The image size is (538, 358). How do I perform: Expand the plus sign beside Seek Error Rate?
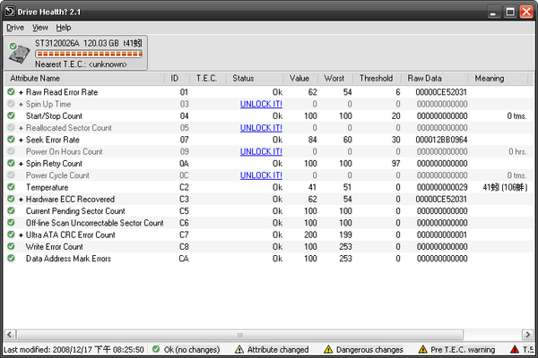click(21, 141)
